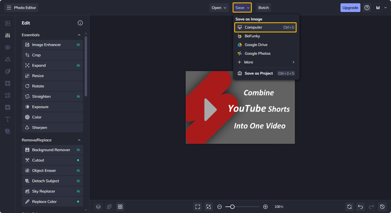Click the zoom in plus icon
Image resolution: width=391 pixels, height=213 pixels.
[x=265, y=207]
